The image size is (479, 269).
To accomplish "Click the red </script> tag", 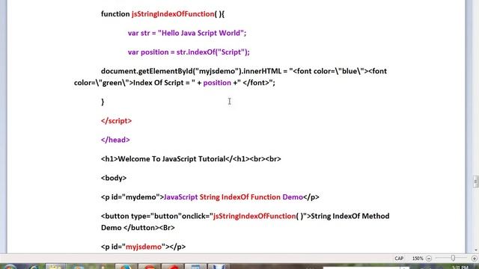I will click(117, 121).
